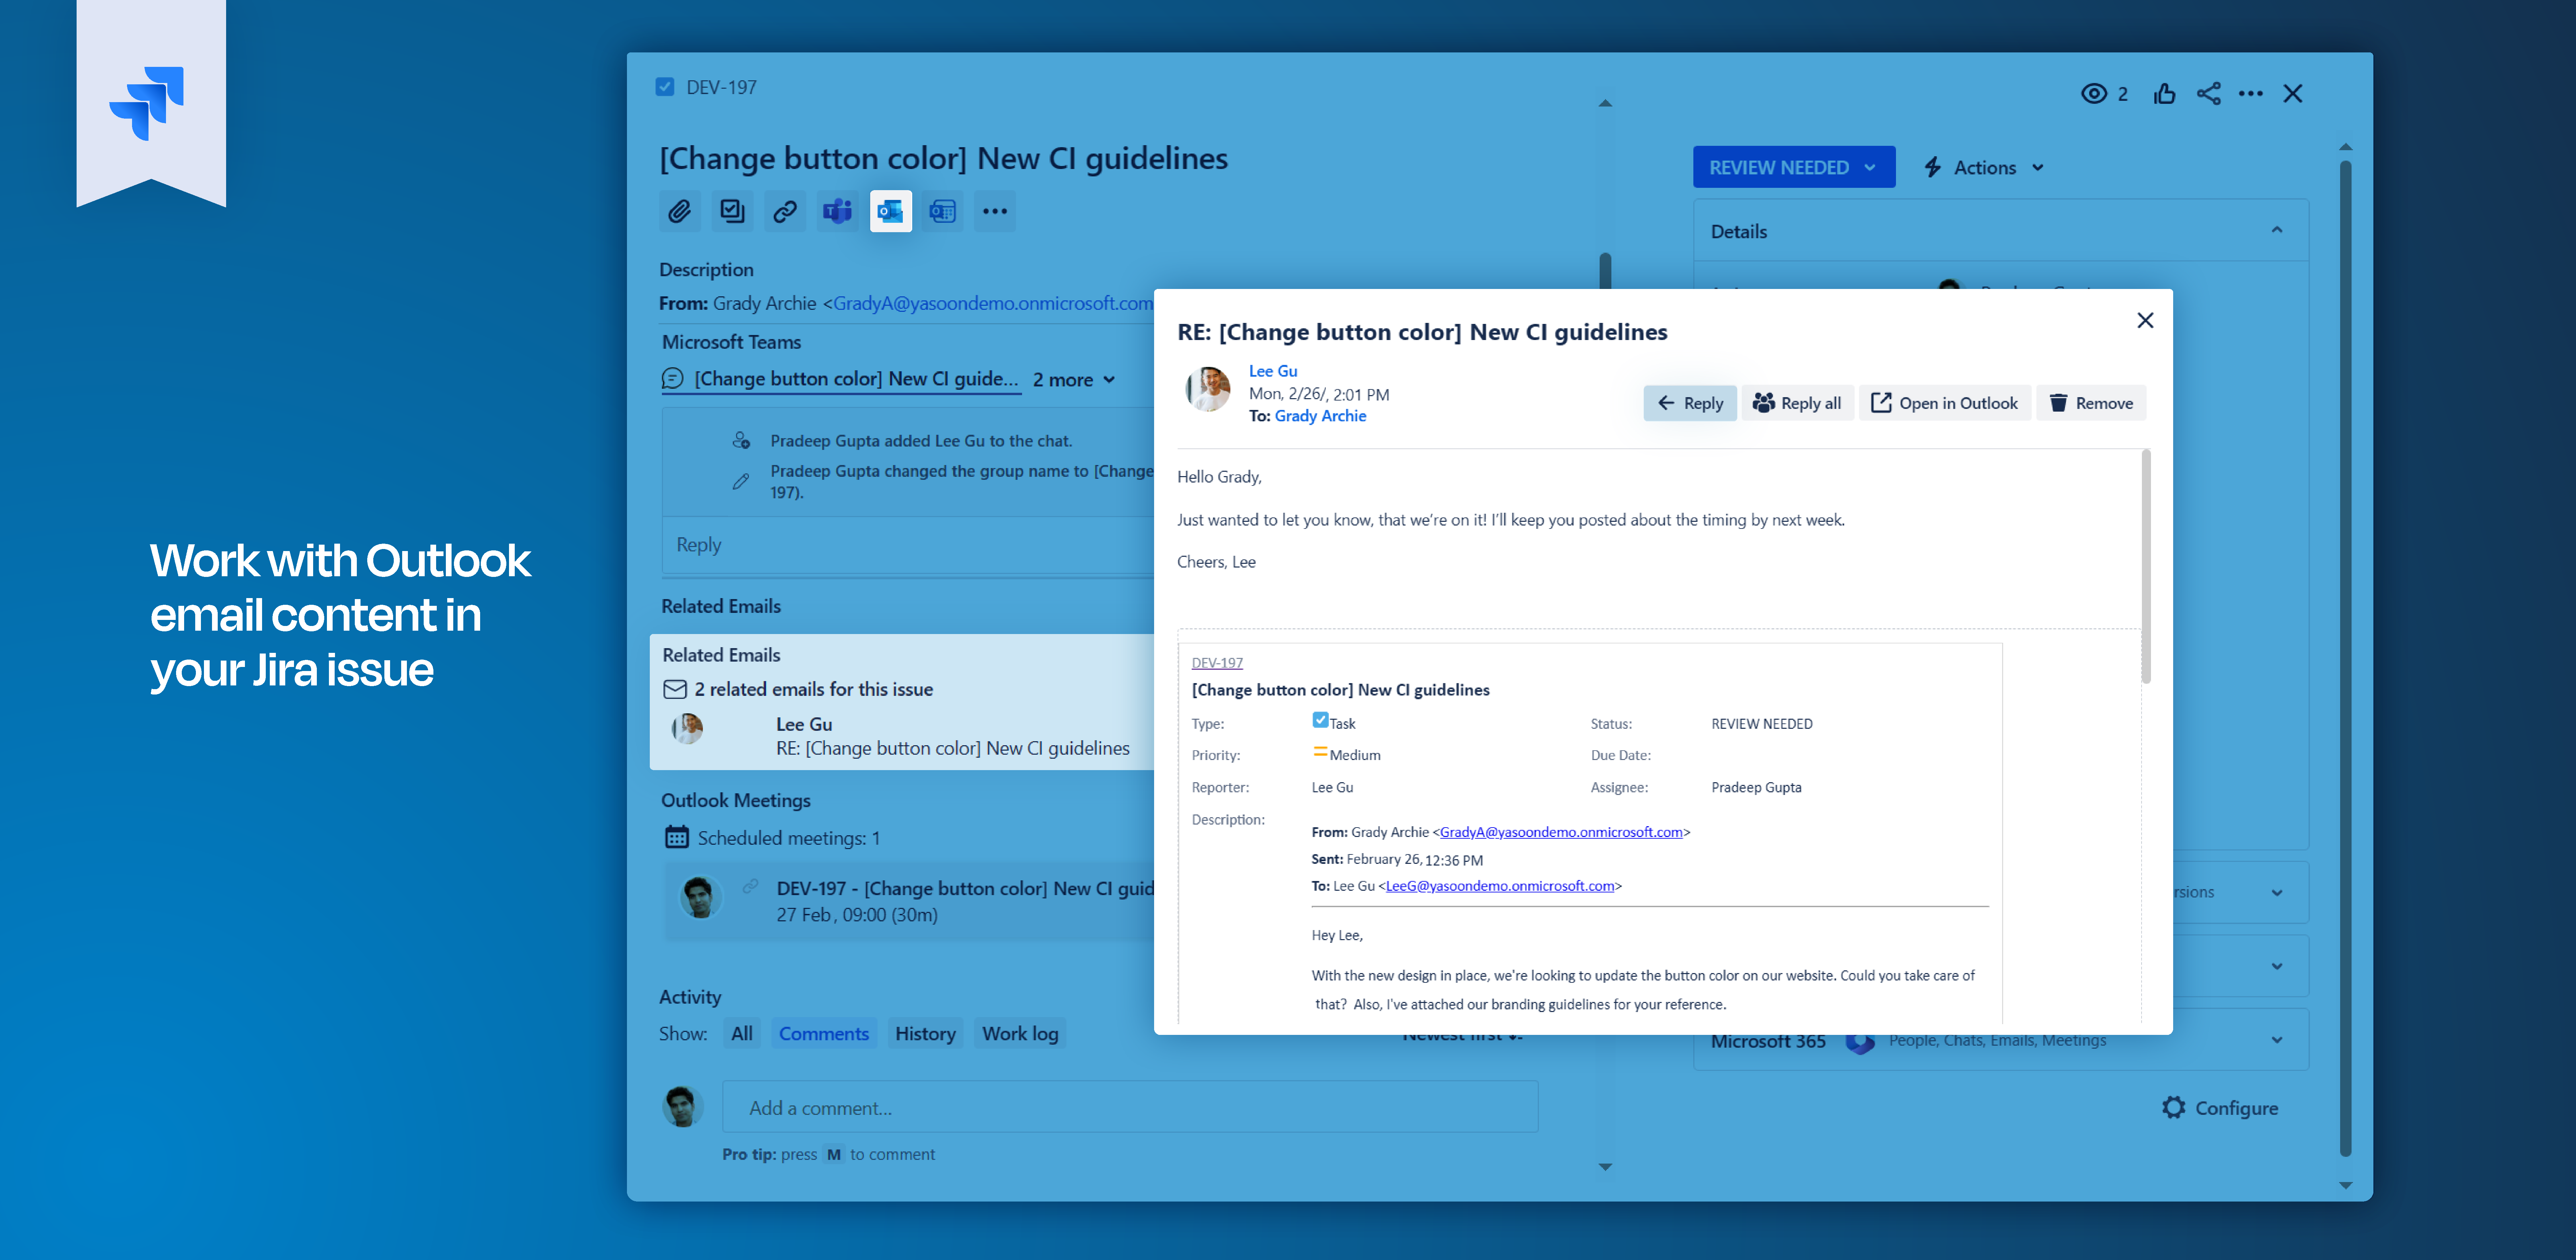This screenshot has width=2576, height=1260.
Task: Click the share issue icon
Action: point(2209,93)
